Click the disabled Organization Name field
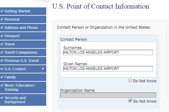 [108, 95]
